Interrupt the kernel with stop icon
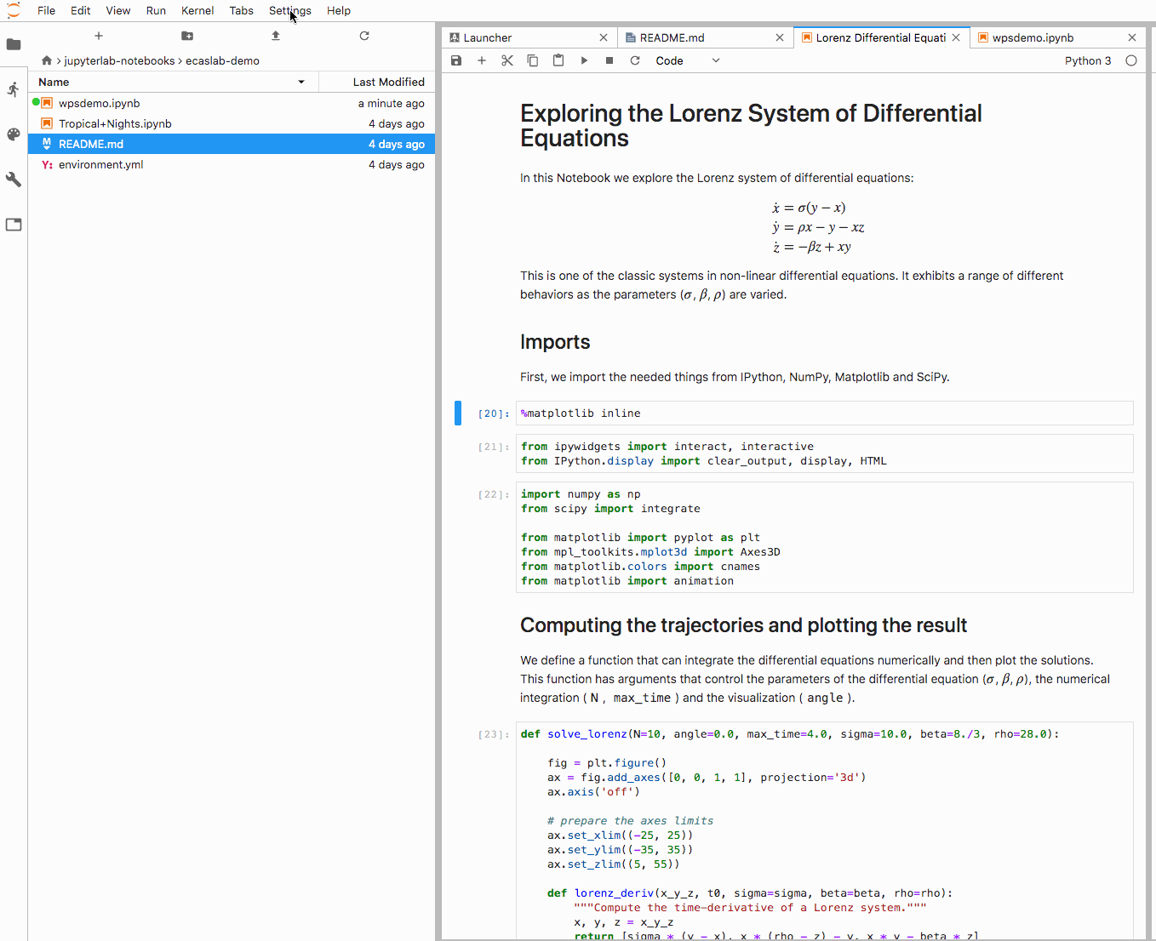This screenshot has width=1156, height=941. (x=609, y=60)
